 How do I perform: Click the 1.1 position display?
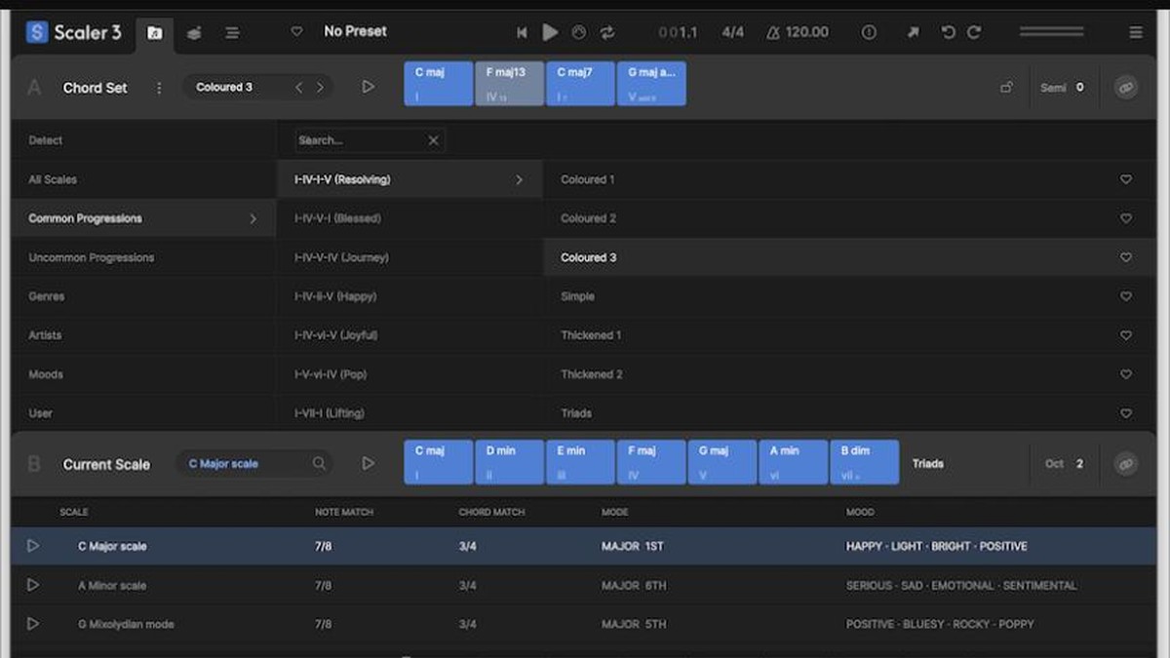679,32
